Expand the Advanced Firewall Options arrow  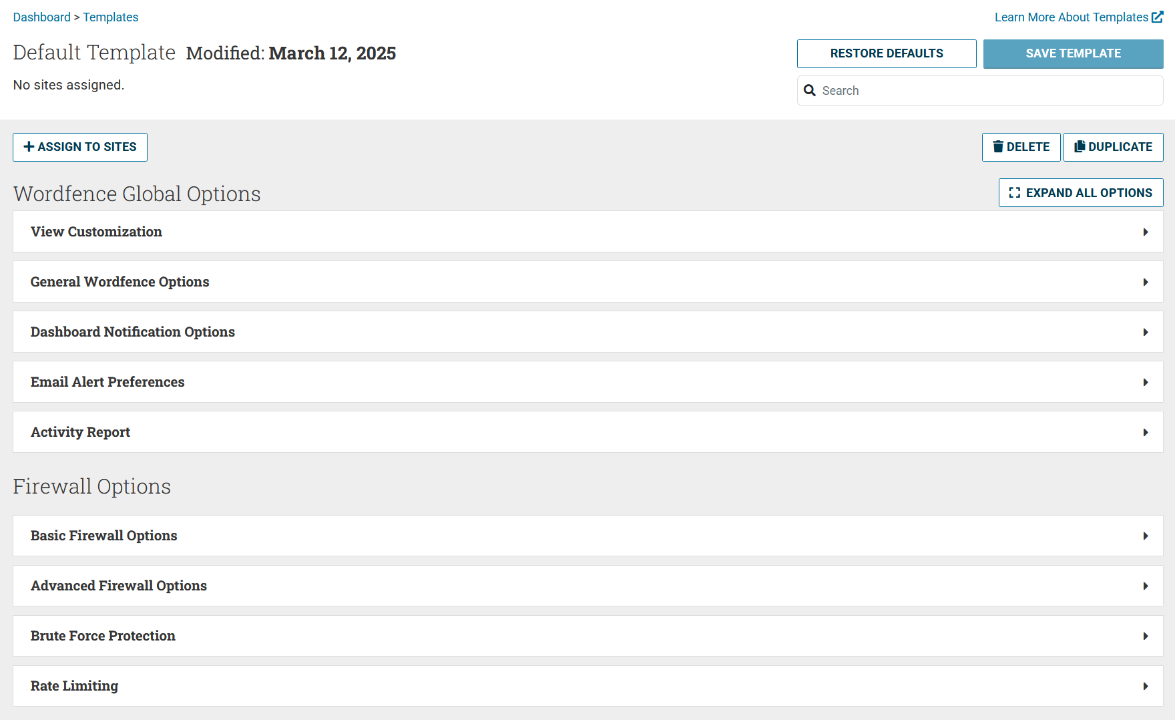tap(1146, 586)
